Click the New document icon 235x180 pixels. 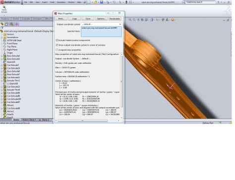click(89, 2)
